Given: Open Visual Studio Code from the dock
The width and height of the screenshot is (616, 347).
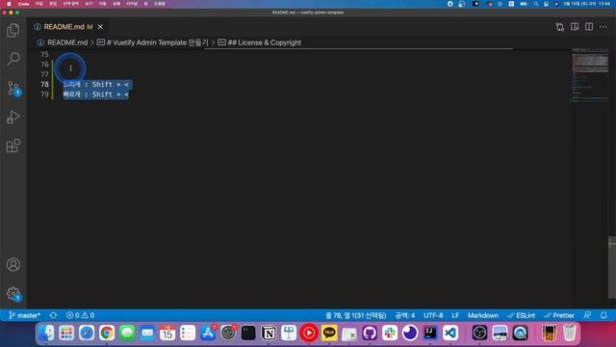Looking at the screenshot, I should (450, 333).
